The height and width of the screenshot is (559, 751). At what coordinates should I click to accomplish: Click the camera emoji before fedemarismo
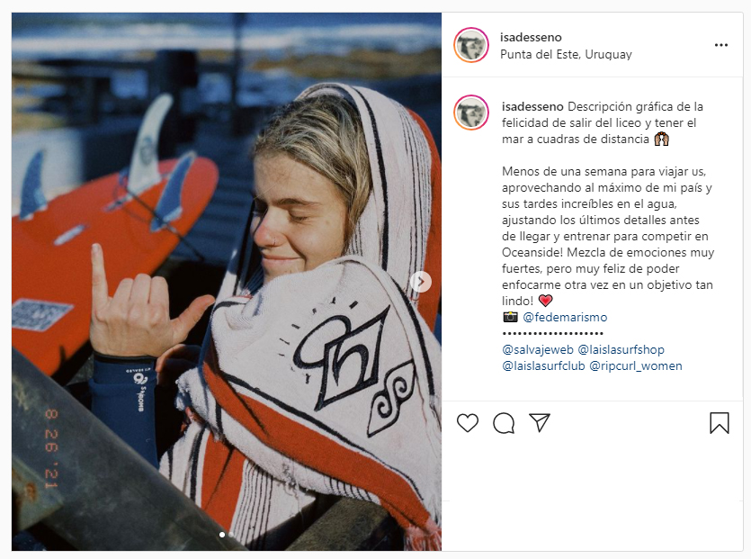click(x=511, y=317)
